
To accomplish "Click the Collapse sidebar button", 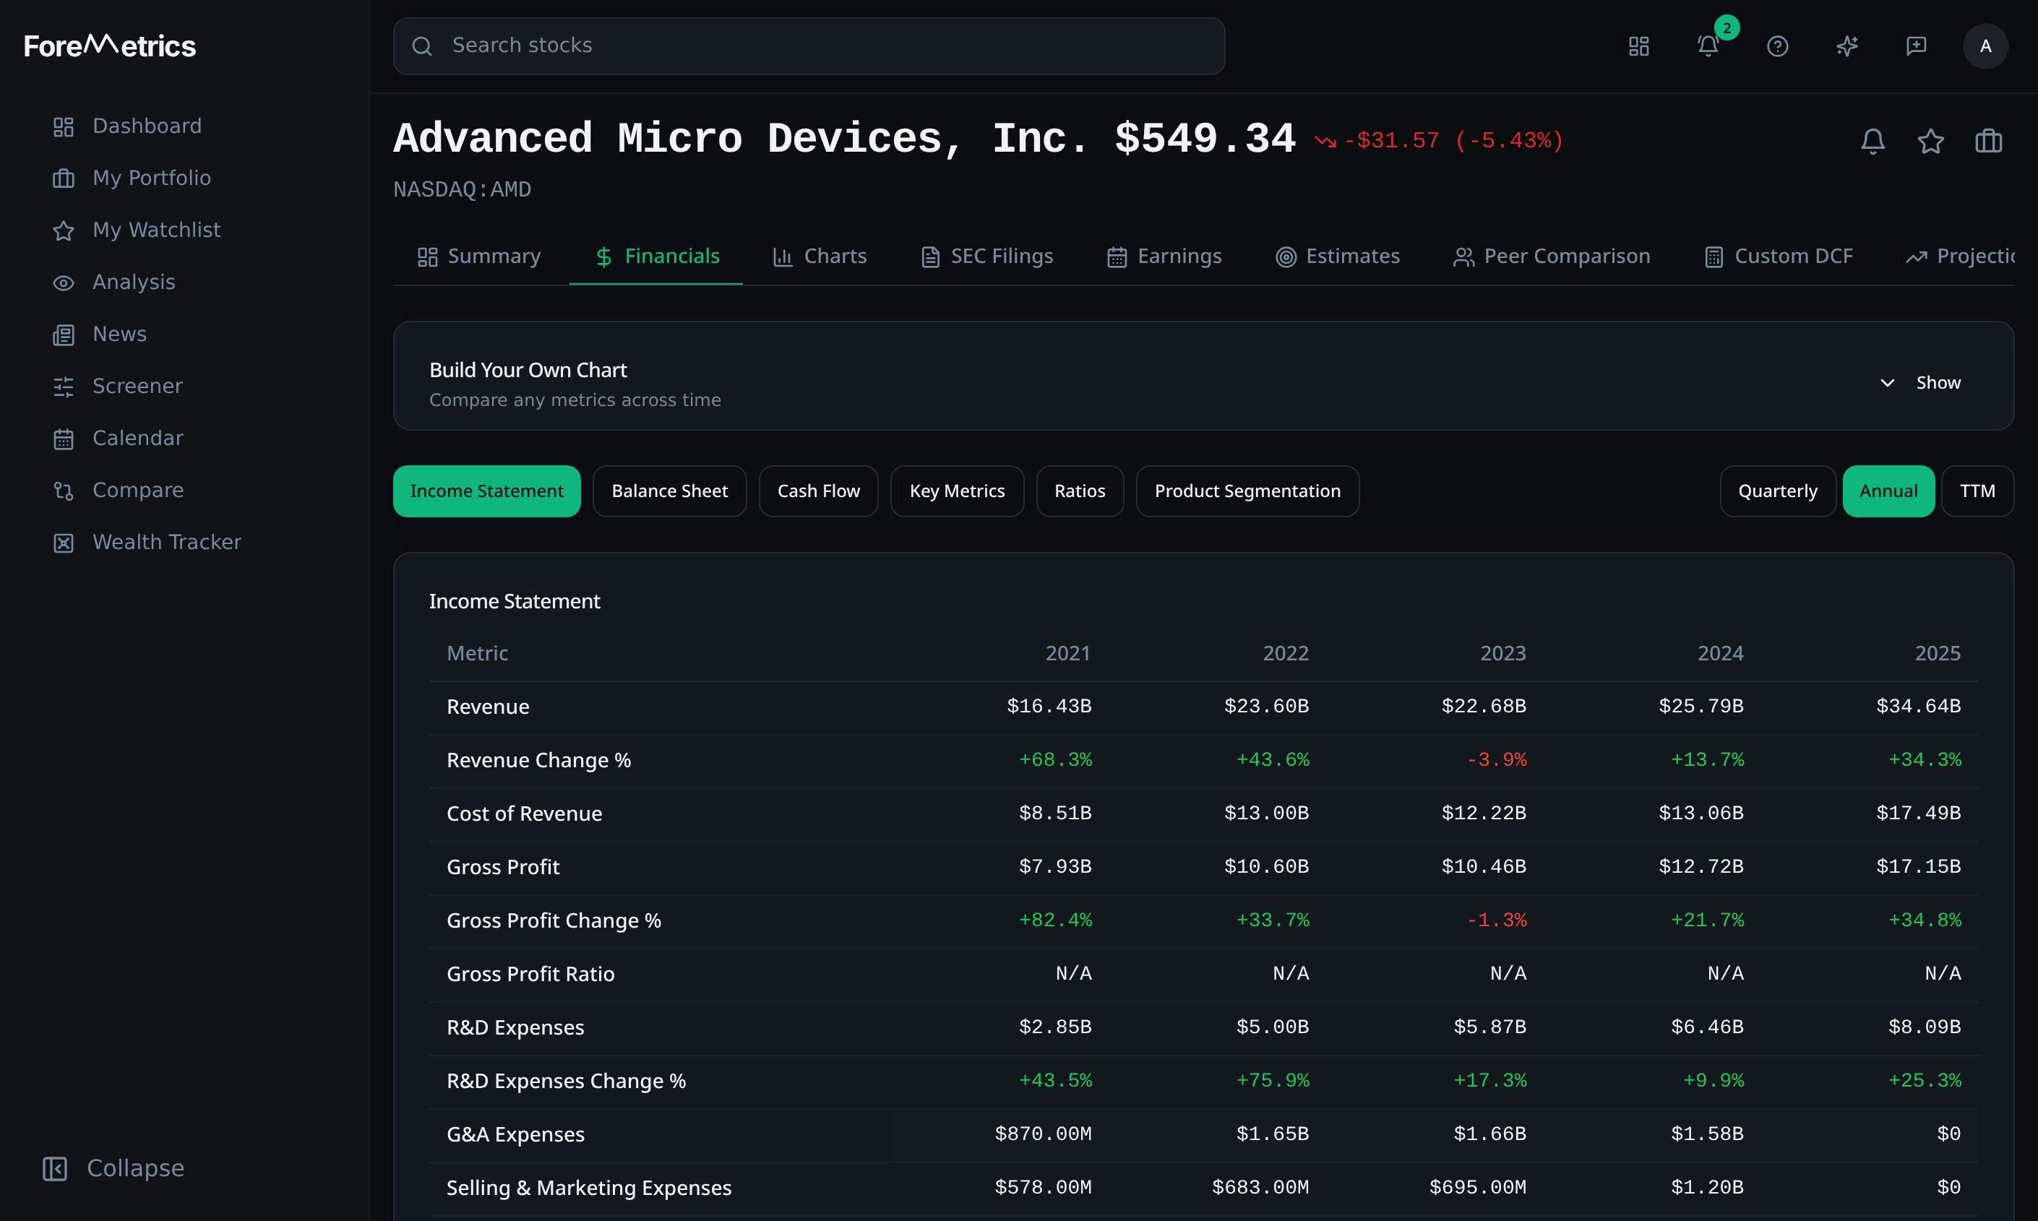I will [113, 1168].
